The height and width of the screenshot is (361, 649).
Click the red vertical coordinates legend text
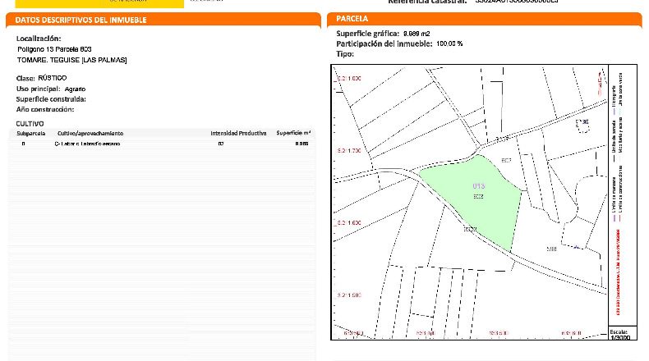pos(619,272)
